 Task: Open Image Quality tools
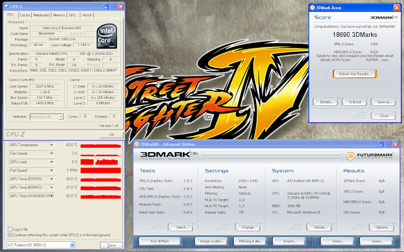212,241
